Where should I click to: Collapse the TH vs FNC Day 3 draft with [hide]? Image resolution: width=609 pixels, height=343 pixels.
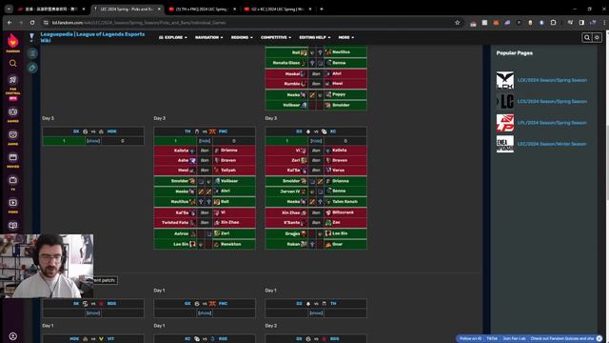click(205, 141)
